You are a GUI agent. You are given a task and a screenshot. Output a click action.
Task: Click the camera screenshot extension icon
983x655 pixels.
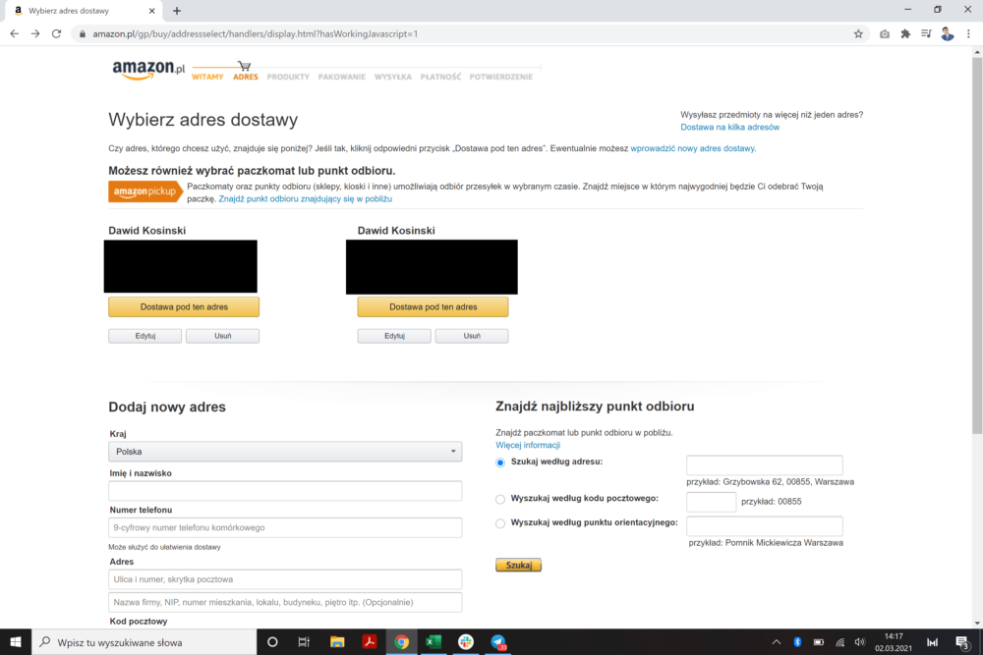(x=884, y=33)
